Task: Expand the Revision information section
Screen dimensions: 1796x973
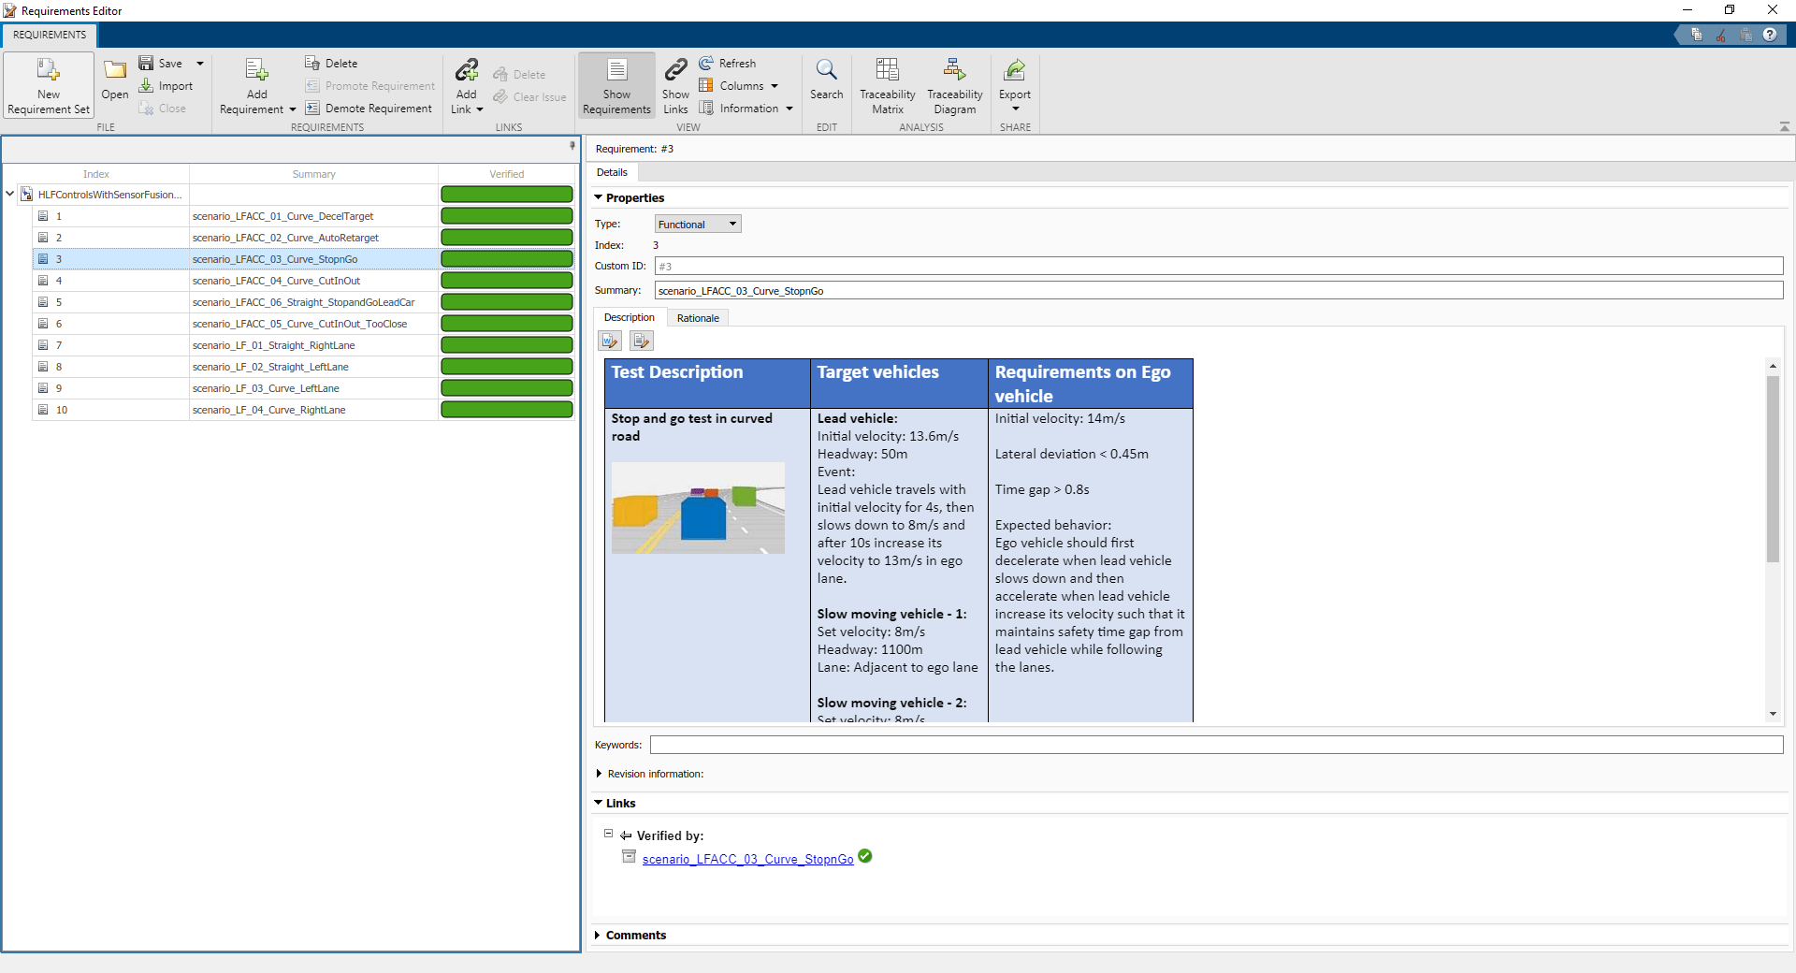Action: (x=599, y=774)
